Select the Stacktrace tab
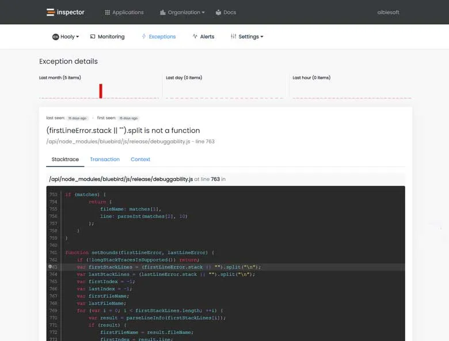This screenshot has height=341, width=449. click(x=65, y=160)
